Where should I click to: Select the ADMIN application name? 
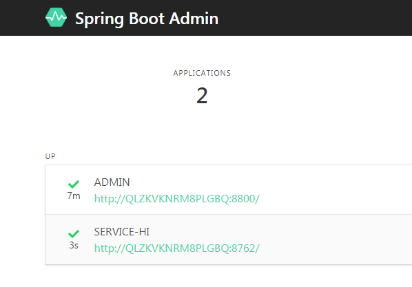[x=112, y=182]
